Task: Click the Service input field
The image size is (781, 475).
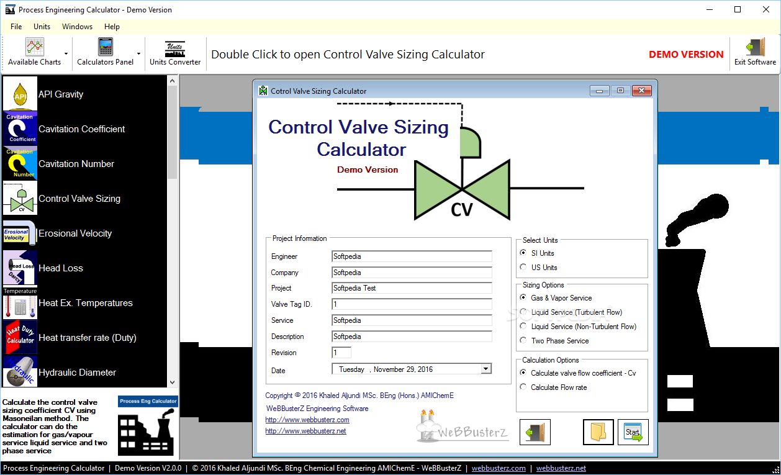Action: 412,320
